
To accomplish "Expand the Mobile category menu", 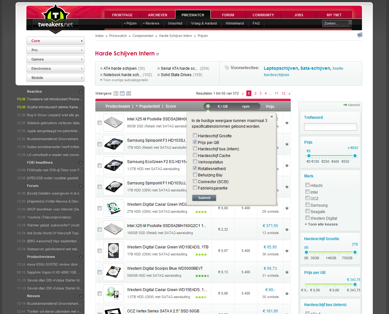I will pos(55,78).
